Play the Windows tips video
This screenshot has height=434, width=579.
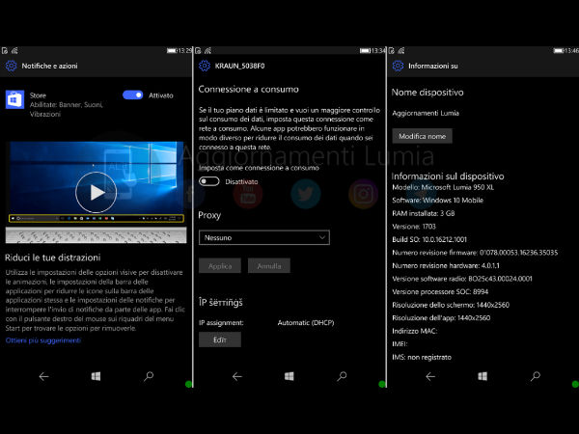tap(95, 192)
